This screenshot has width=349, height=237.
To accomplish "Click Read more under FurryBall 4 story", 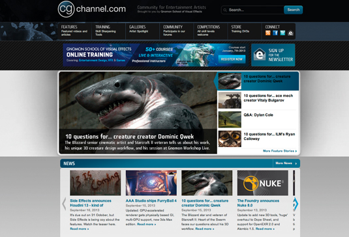I will pyautogui.click(x=147, y=224).
